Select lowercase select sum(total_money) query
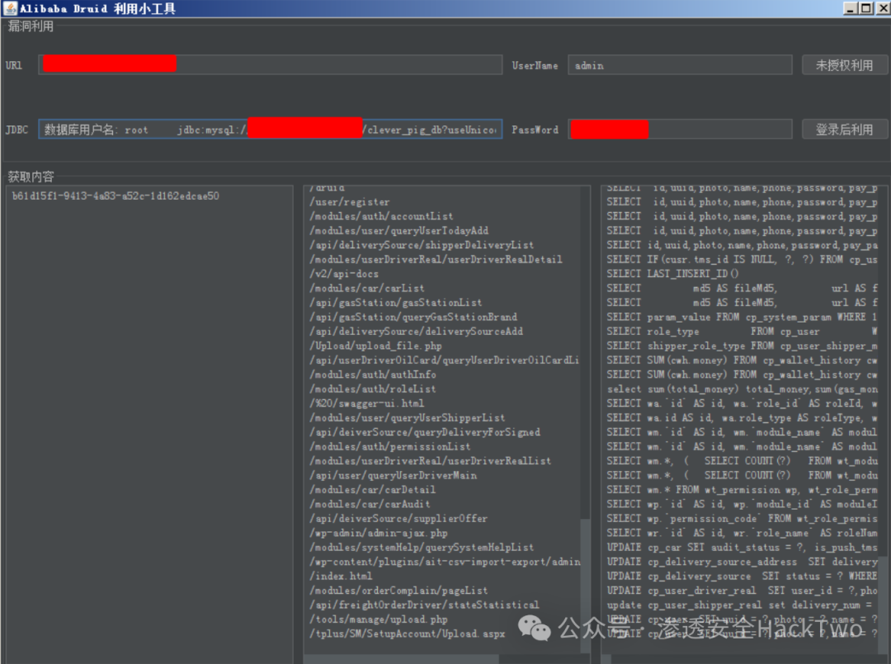 coord(742,389)
